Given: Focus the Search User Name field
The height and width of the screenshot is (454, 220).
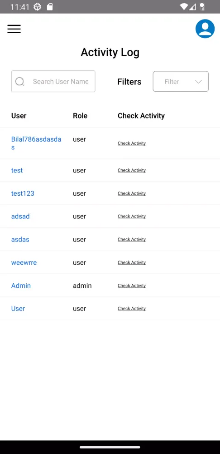Looking at the screenshot, I should click(x=53, y=81).
